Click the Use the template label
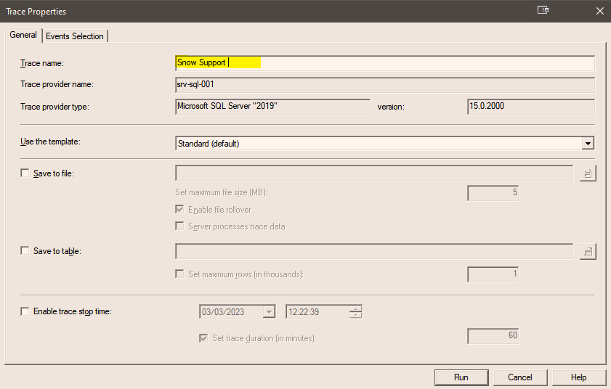 50,142
